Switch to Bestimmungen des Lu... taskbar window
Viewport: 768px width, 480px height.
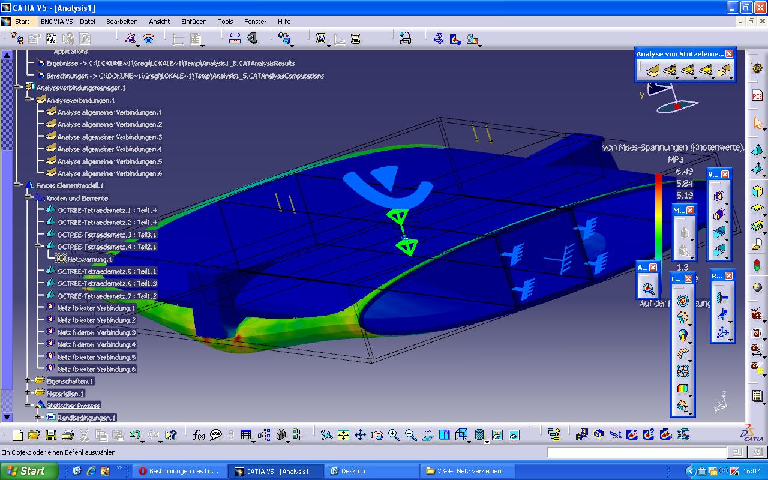180,471
